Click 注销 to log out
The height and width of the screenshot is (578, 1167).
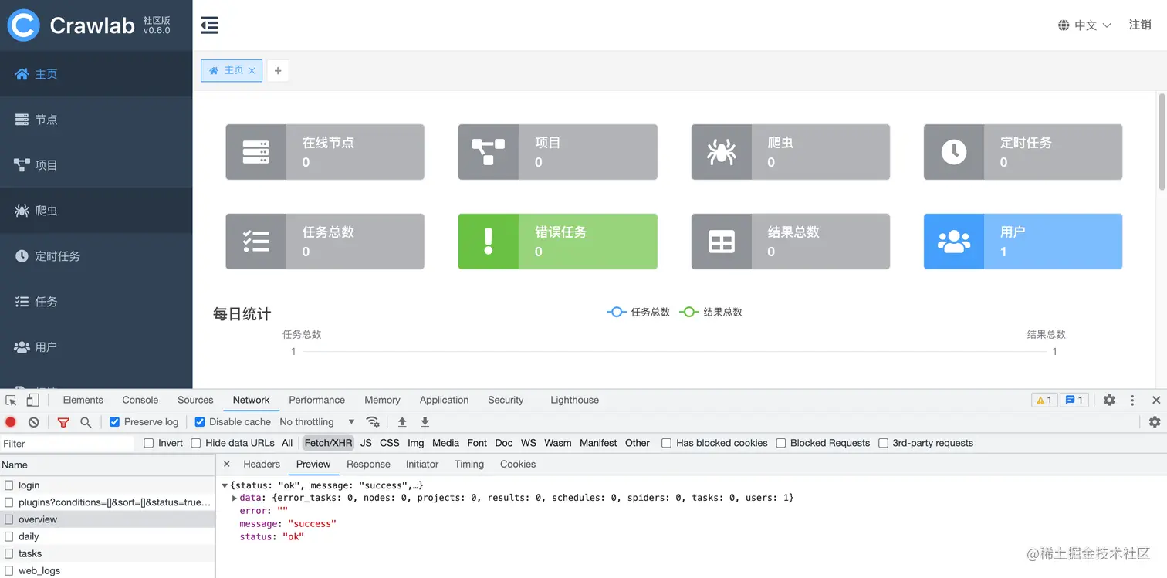1140,25
